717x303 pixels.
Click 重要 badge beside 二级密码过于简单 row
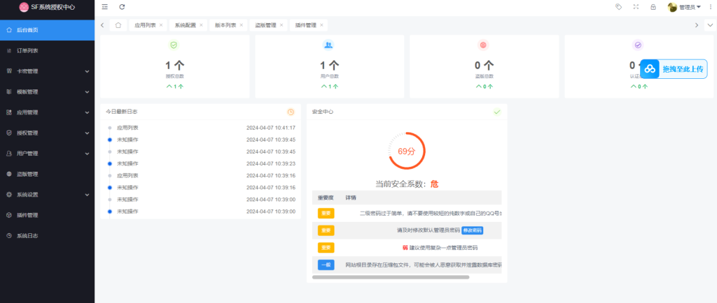[x=326, y=213]
